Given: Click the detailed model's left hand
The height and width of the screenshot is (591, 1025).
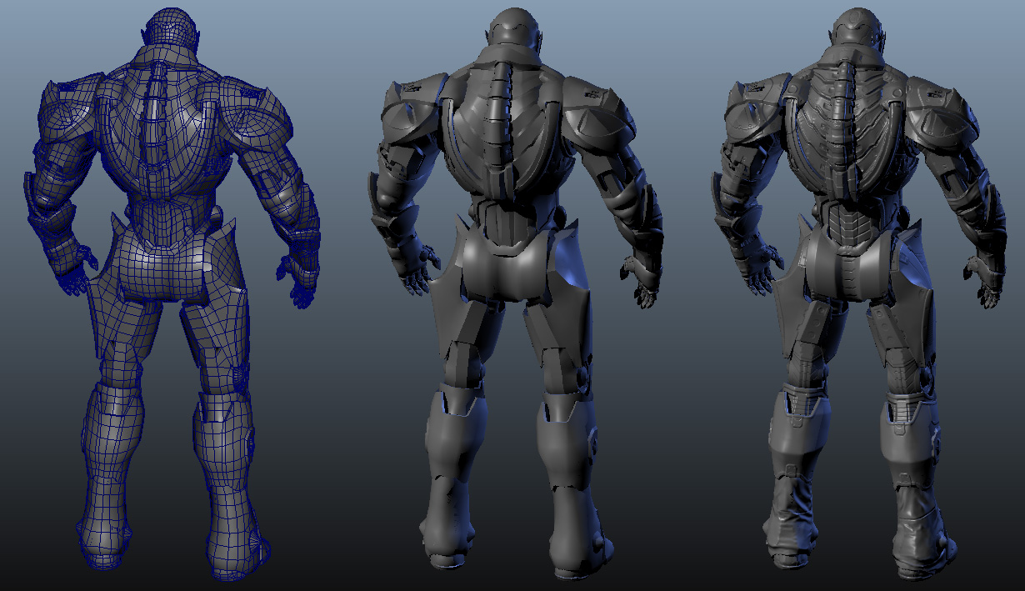Looking at the screenshot, I should (764, 271).
